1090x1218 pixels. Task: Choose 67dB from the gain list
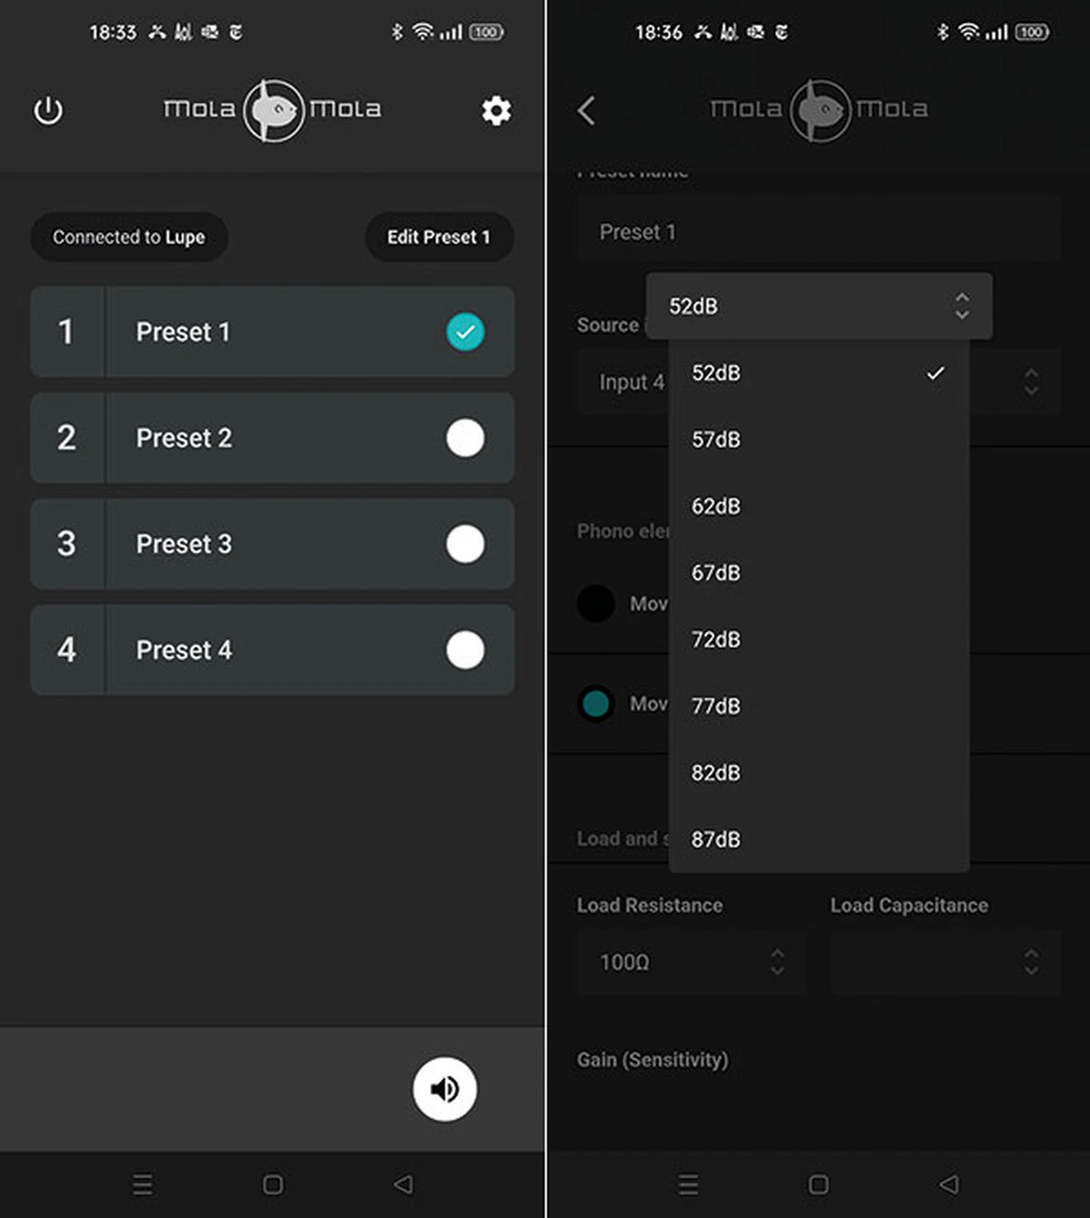pos(716,573)
